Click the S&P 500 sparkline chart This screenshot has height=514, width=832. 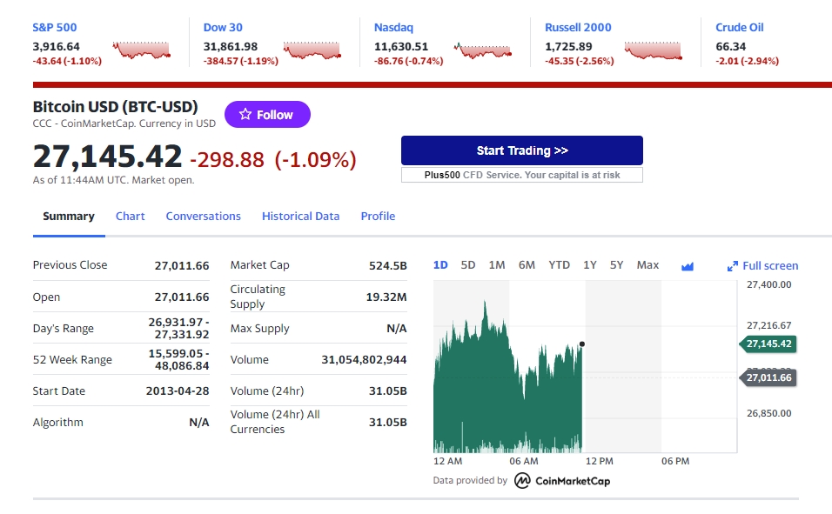(x=141, y=50)
